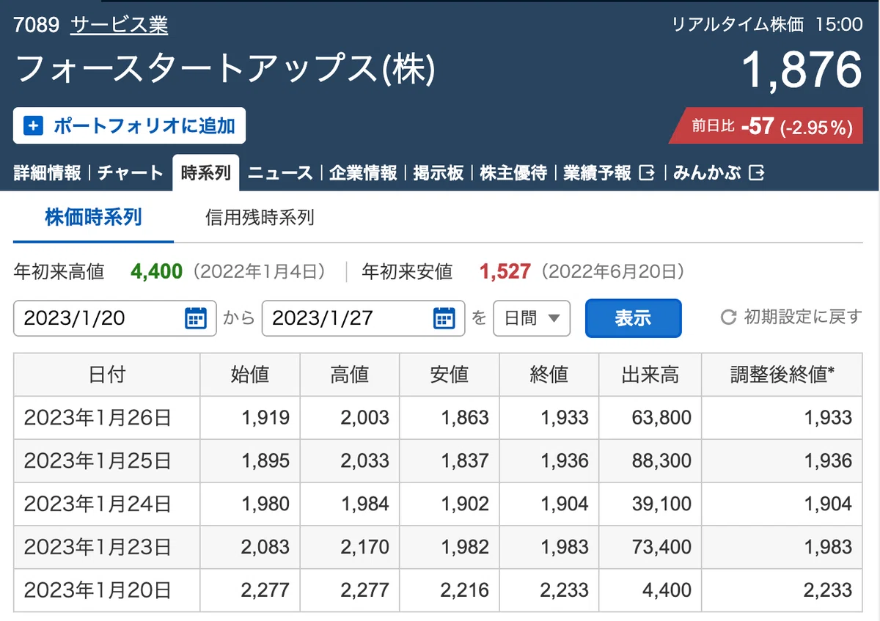Click the 出来高 column header
Screen dimensions: 880x621
click(x=650, y=375)
